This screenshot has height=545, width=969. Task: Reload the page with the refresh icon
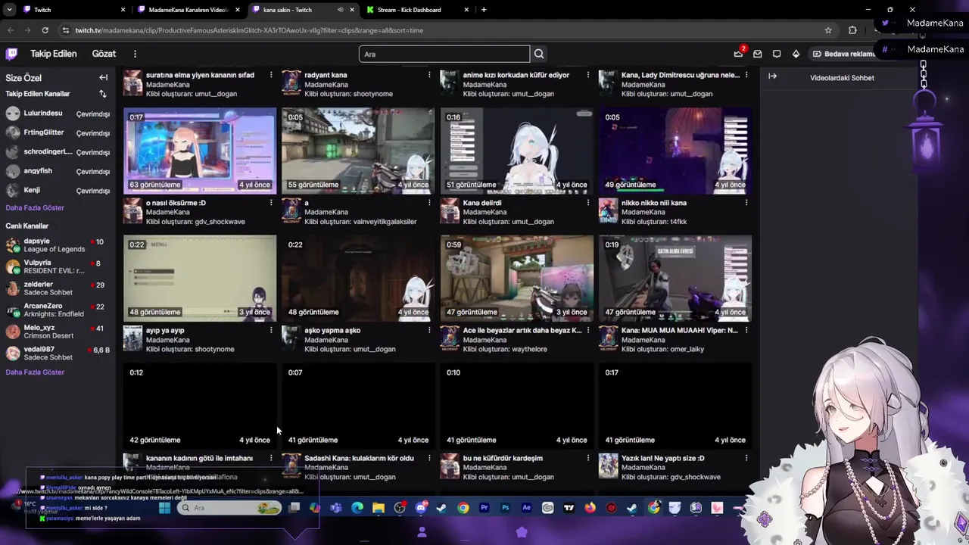pyautogui.click(x=45, y=30)
